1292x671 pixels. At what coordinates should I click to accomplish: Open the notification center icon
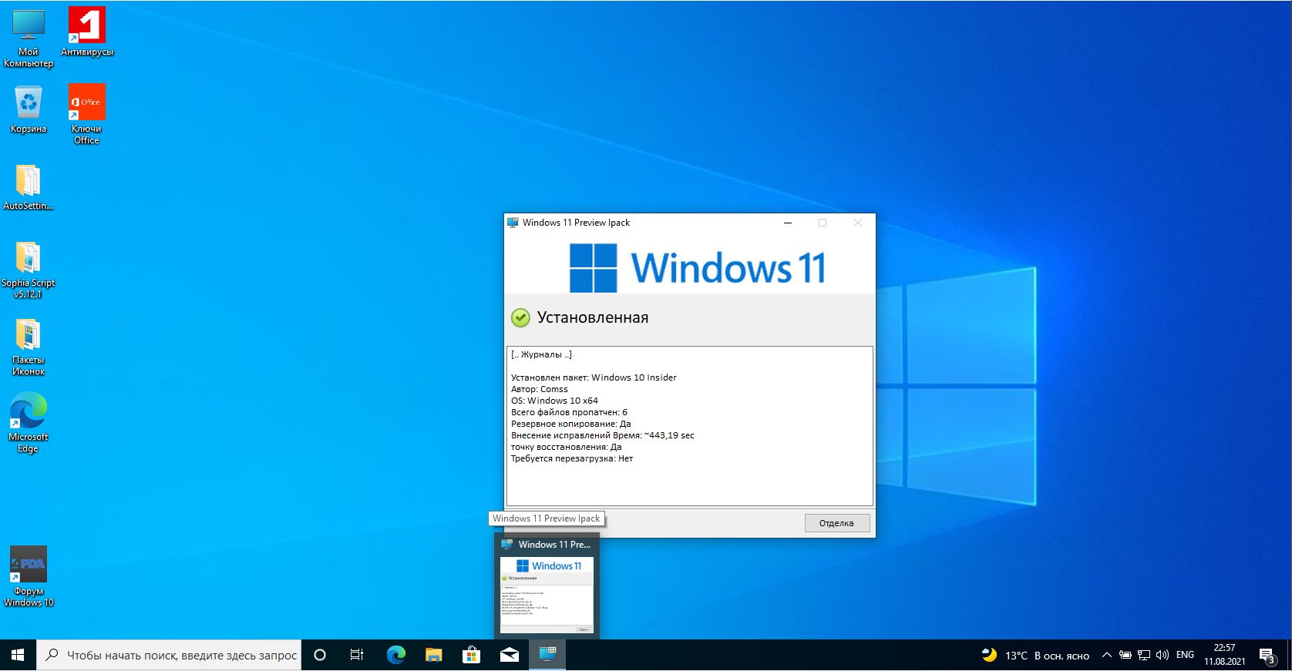pyautogui.click(x=1267, y=656)
